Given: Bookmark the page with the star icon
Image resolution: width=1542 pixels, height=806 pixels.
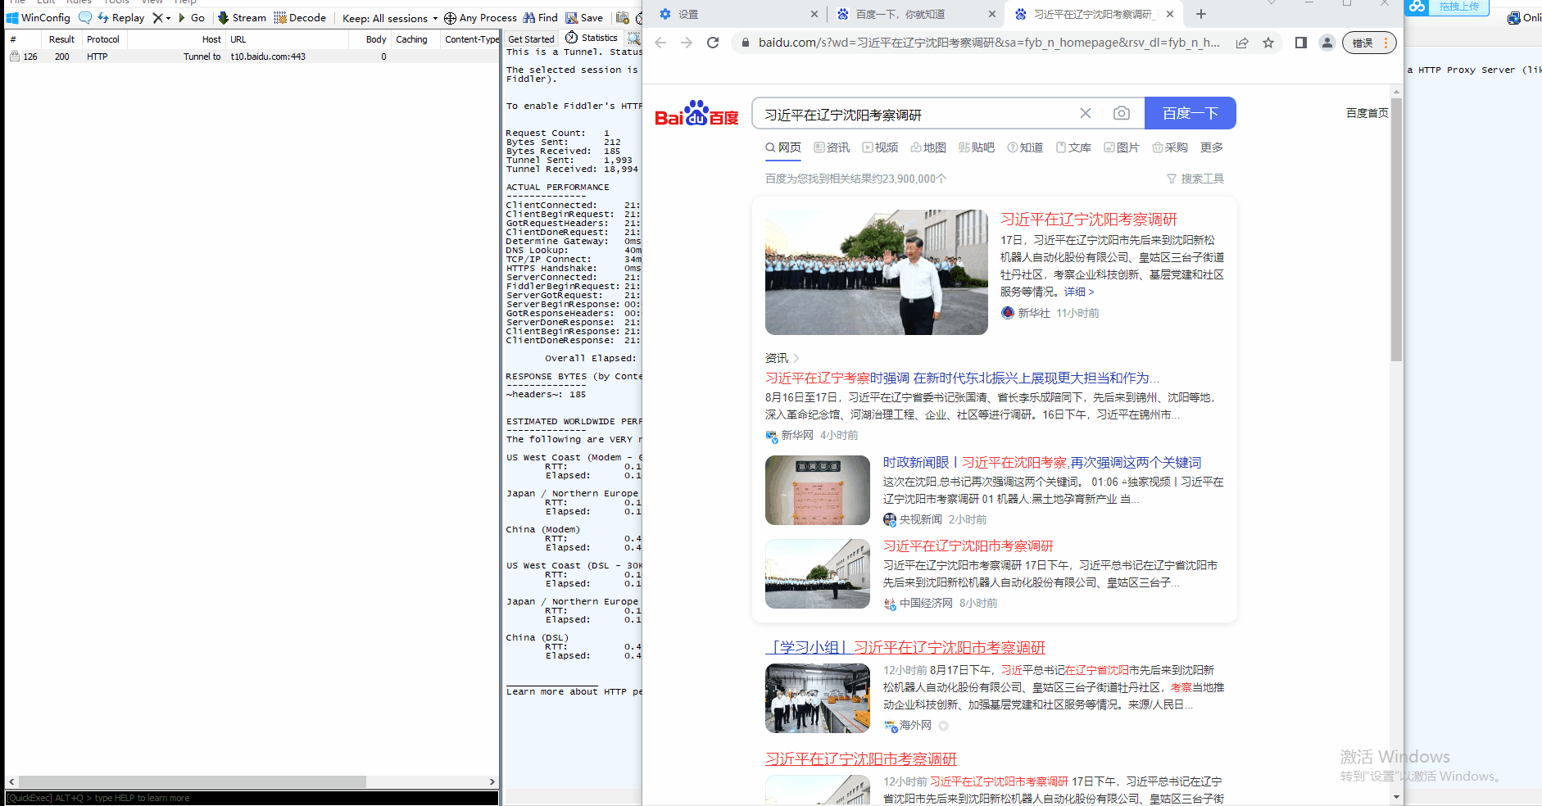Looking at the screenshot, I should (x=1269, y=43).
